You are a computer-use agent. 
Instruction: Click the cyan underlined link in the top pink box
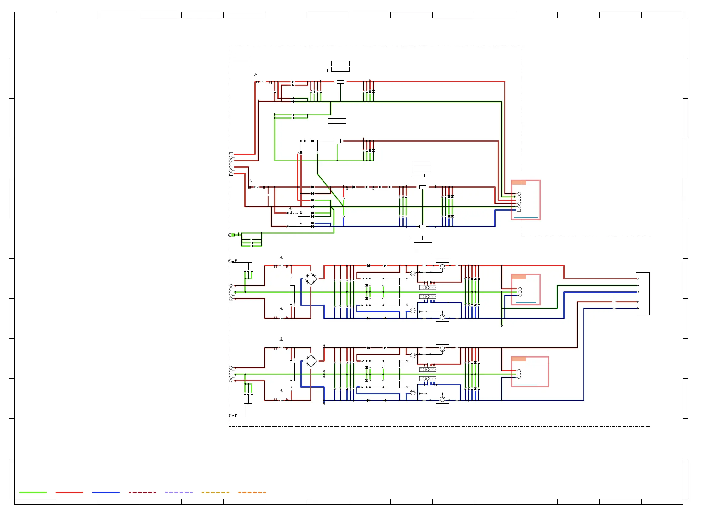(526, 217)
